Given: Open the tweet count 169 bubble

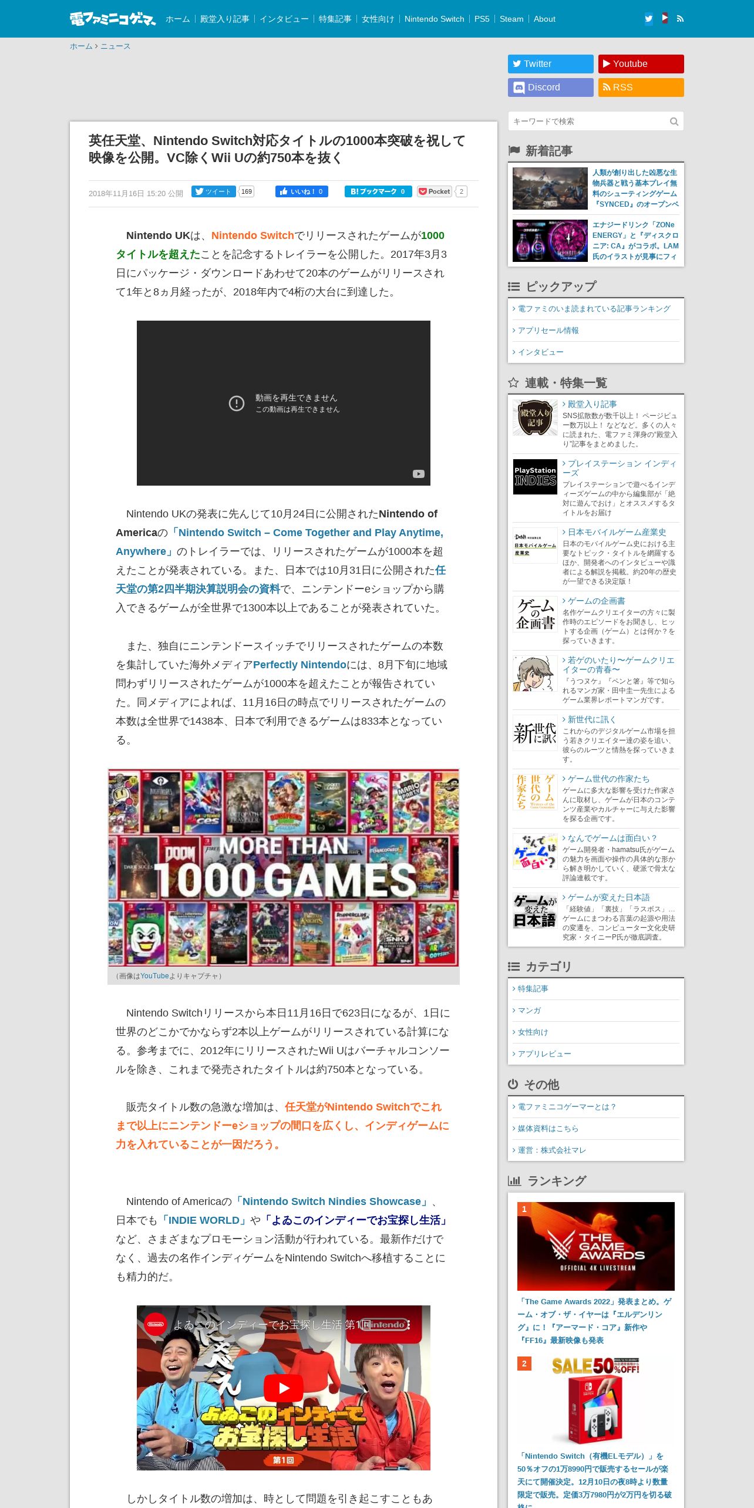Looking at the screenshot, I should [x=247, y=191].
